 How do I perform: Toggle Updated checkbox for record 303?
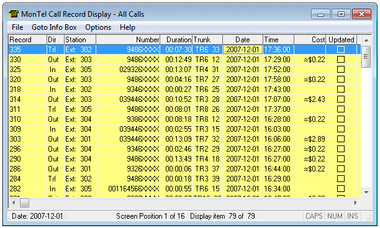point(341,139)
